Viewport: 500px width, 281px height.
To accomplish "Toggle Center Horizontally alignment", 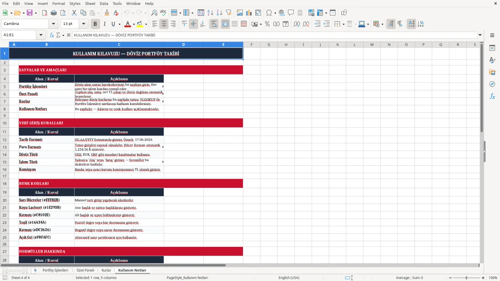I will point(164,24).
